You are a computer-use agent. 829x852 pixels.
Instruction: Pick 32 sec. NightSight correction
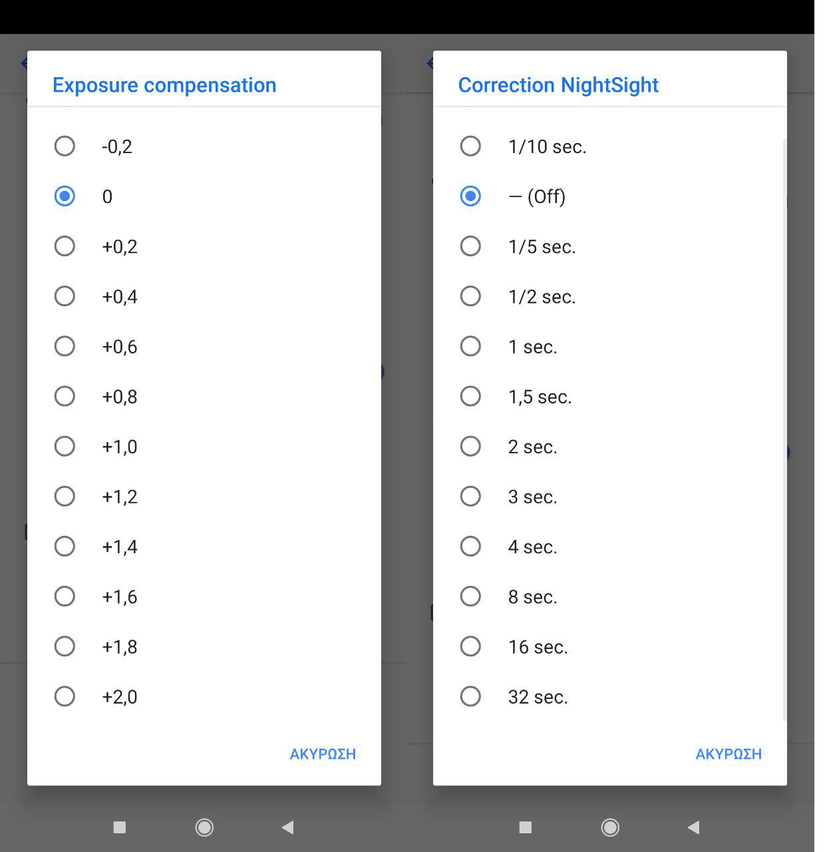coord(470,697)
